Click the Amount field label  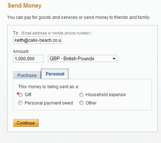click(21, 52)
